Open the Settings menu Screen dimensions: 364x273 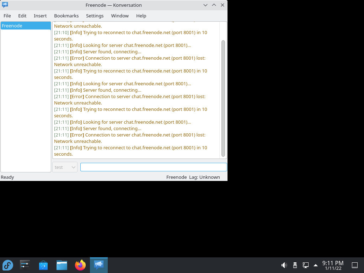point(95,16)
